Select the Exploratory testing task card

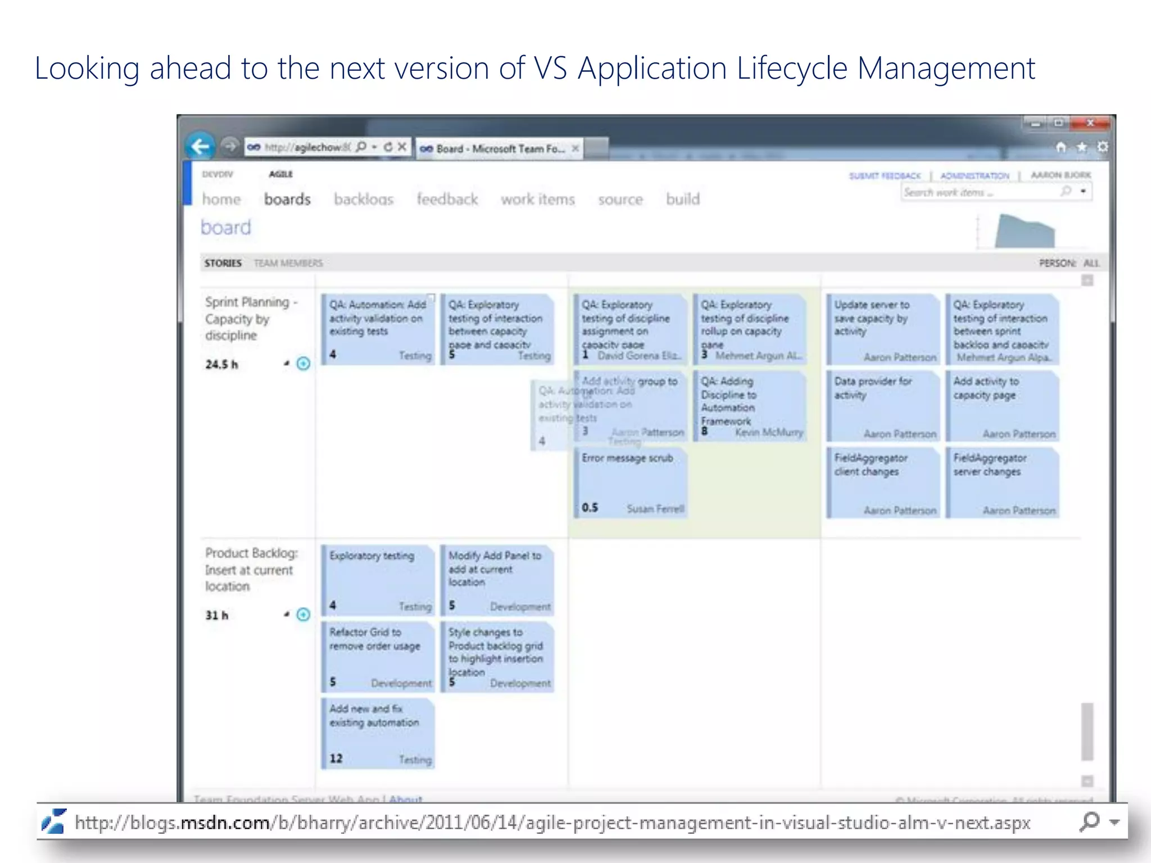[x=378, y=580]
